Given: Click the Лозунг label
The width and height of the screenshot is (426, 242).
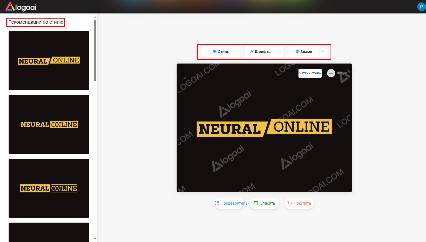Looking at the screenshot, I should (342, 73).
